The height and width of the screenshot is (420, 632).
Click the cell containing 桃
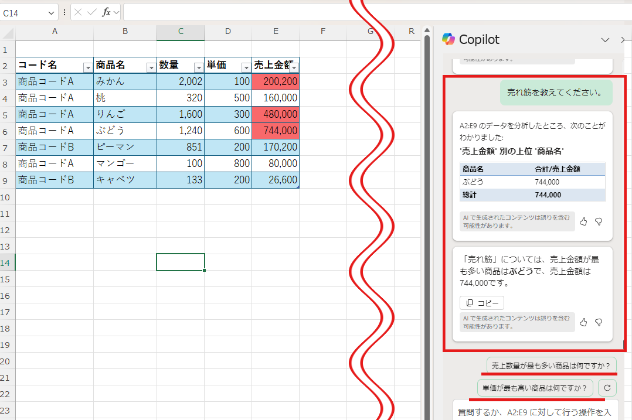click(x=125, y=98)
